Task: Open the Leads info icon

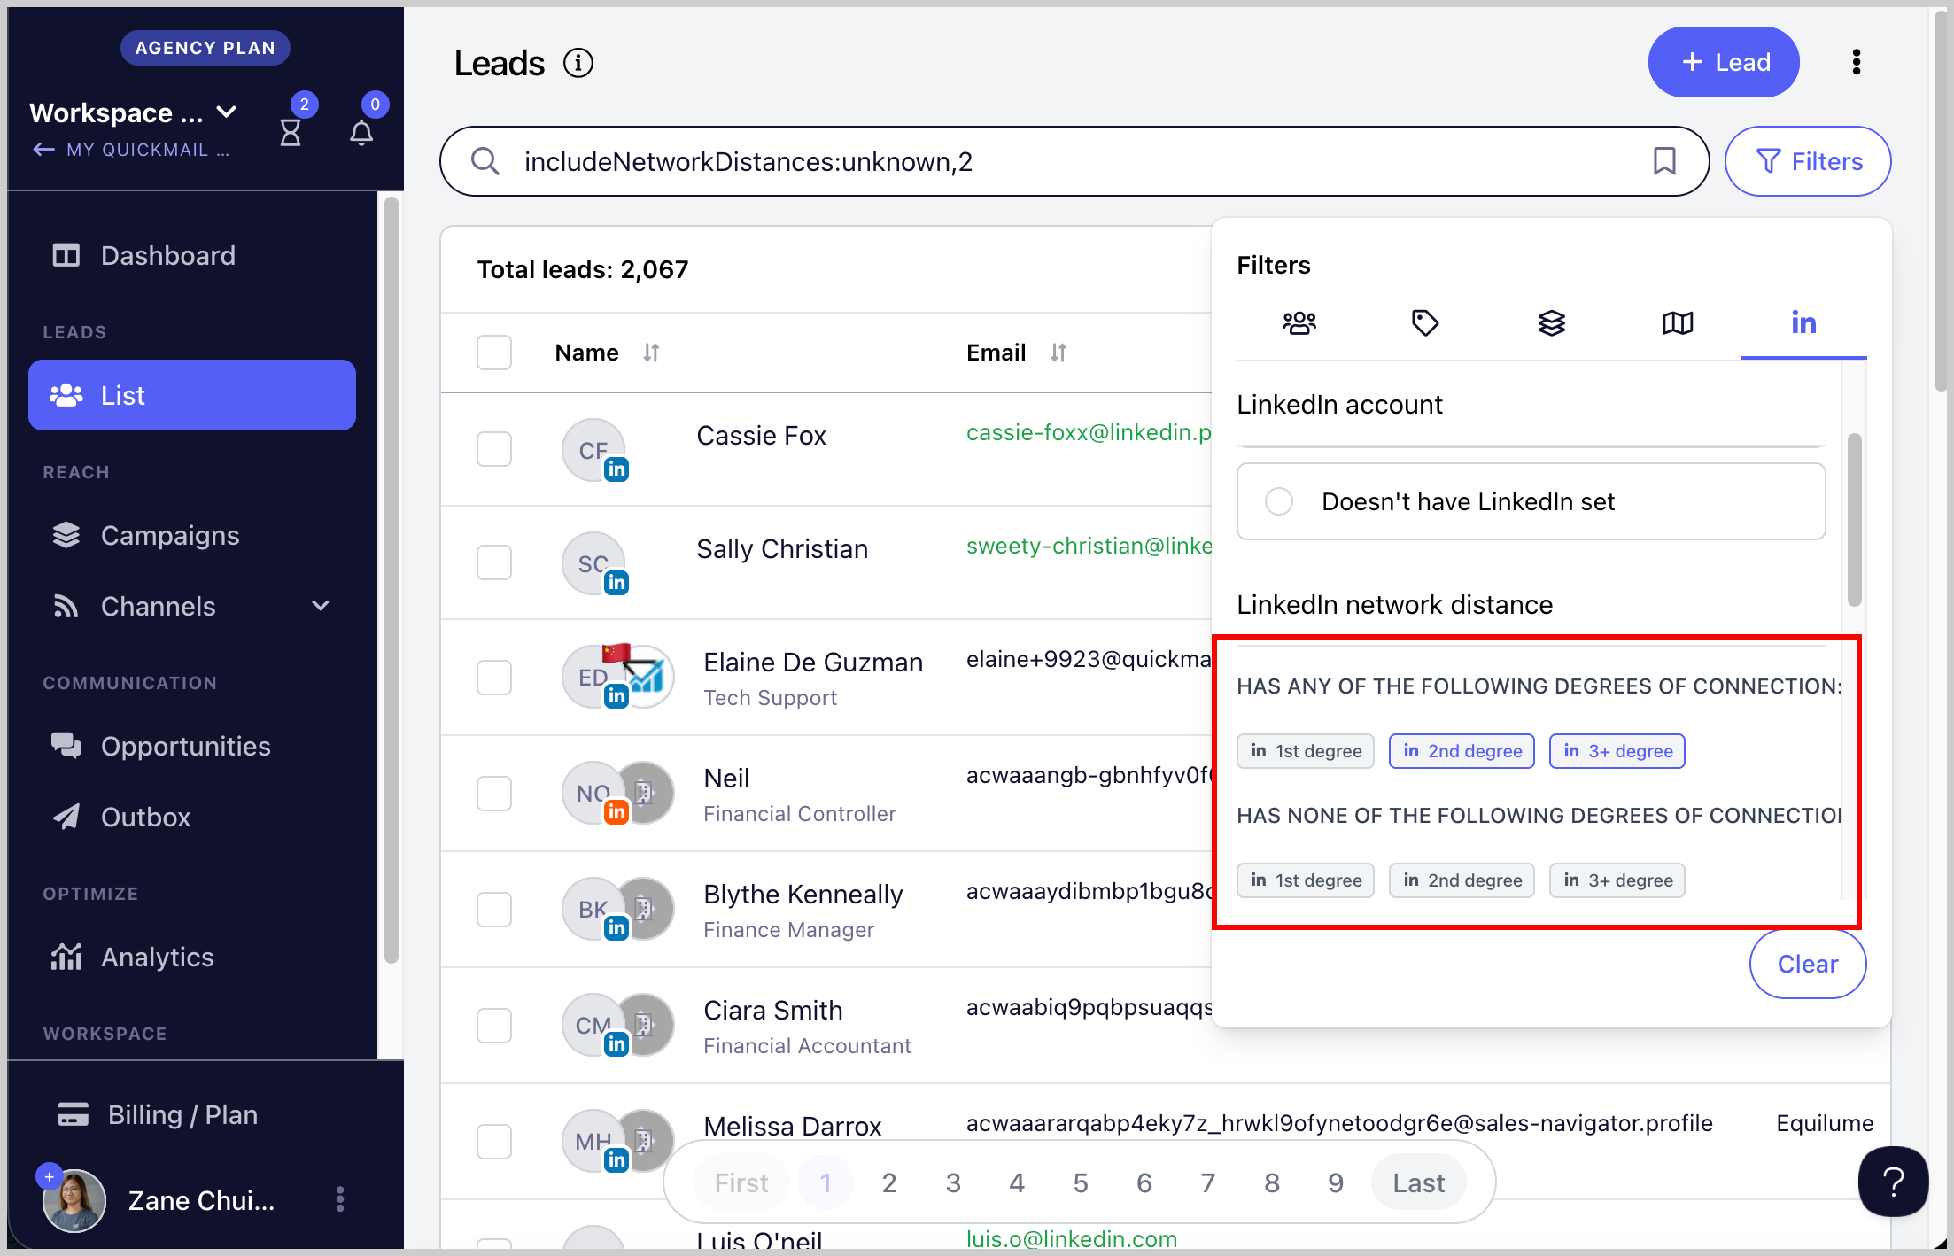Action: (x=578, y=64)
